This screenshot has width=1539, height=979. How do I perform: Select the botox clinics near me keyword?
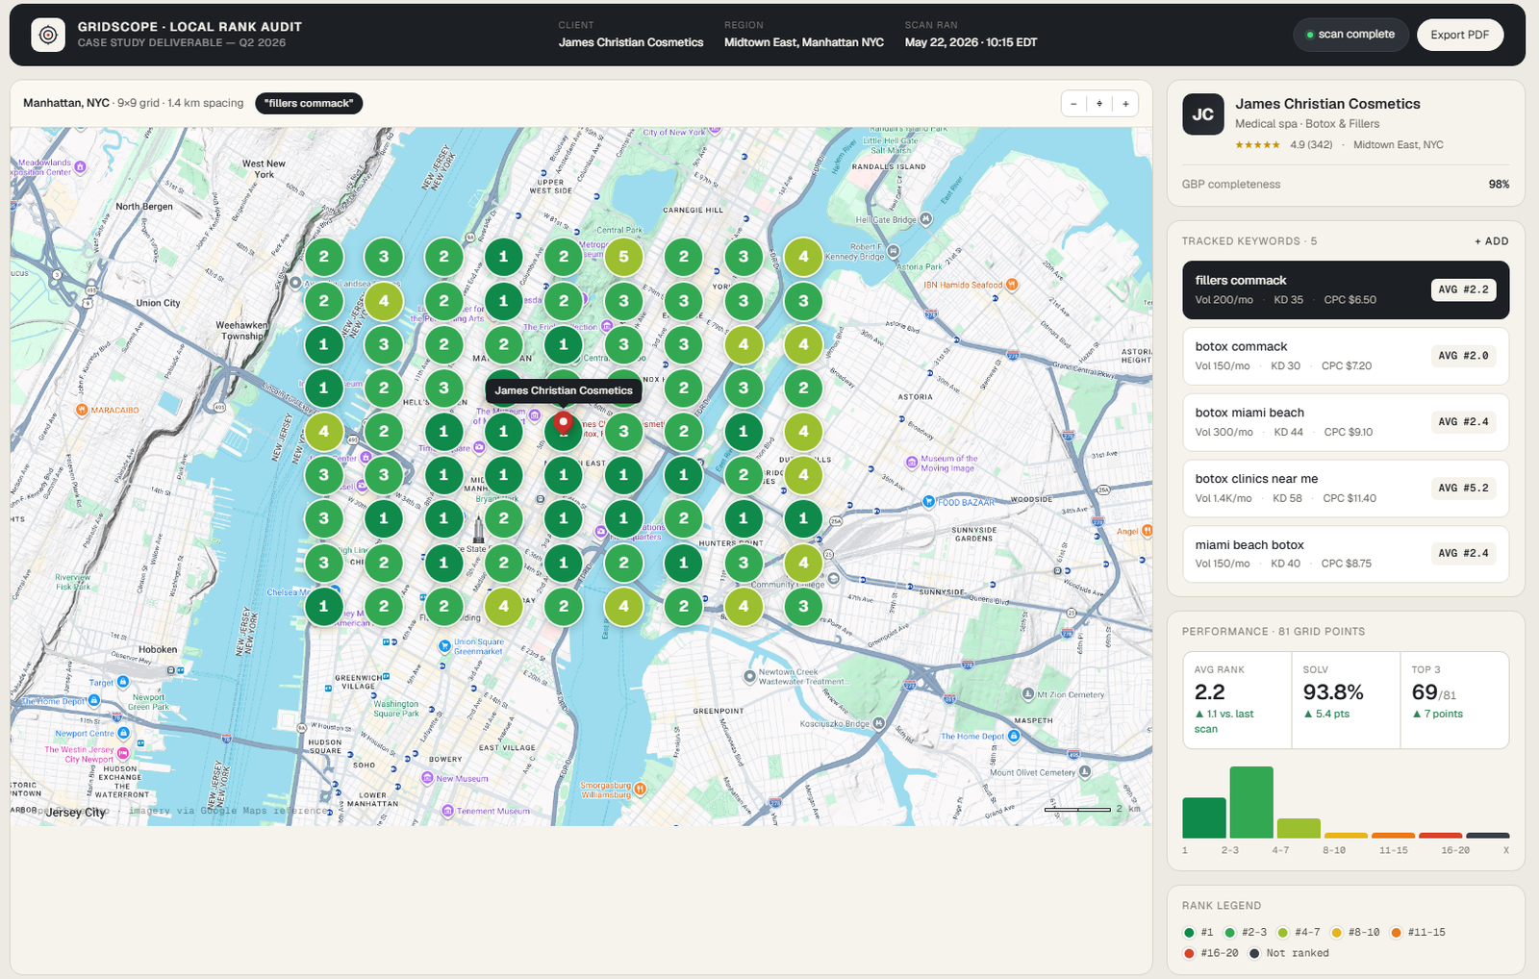point(1346,489)
